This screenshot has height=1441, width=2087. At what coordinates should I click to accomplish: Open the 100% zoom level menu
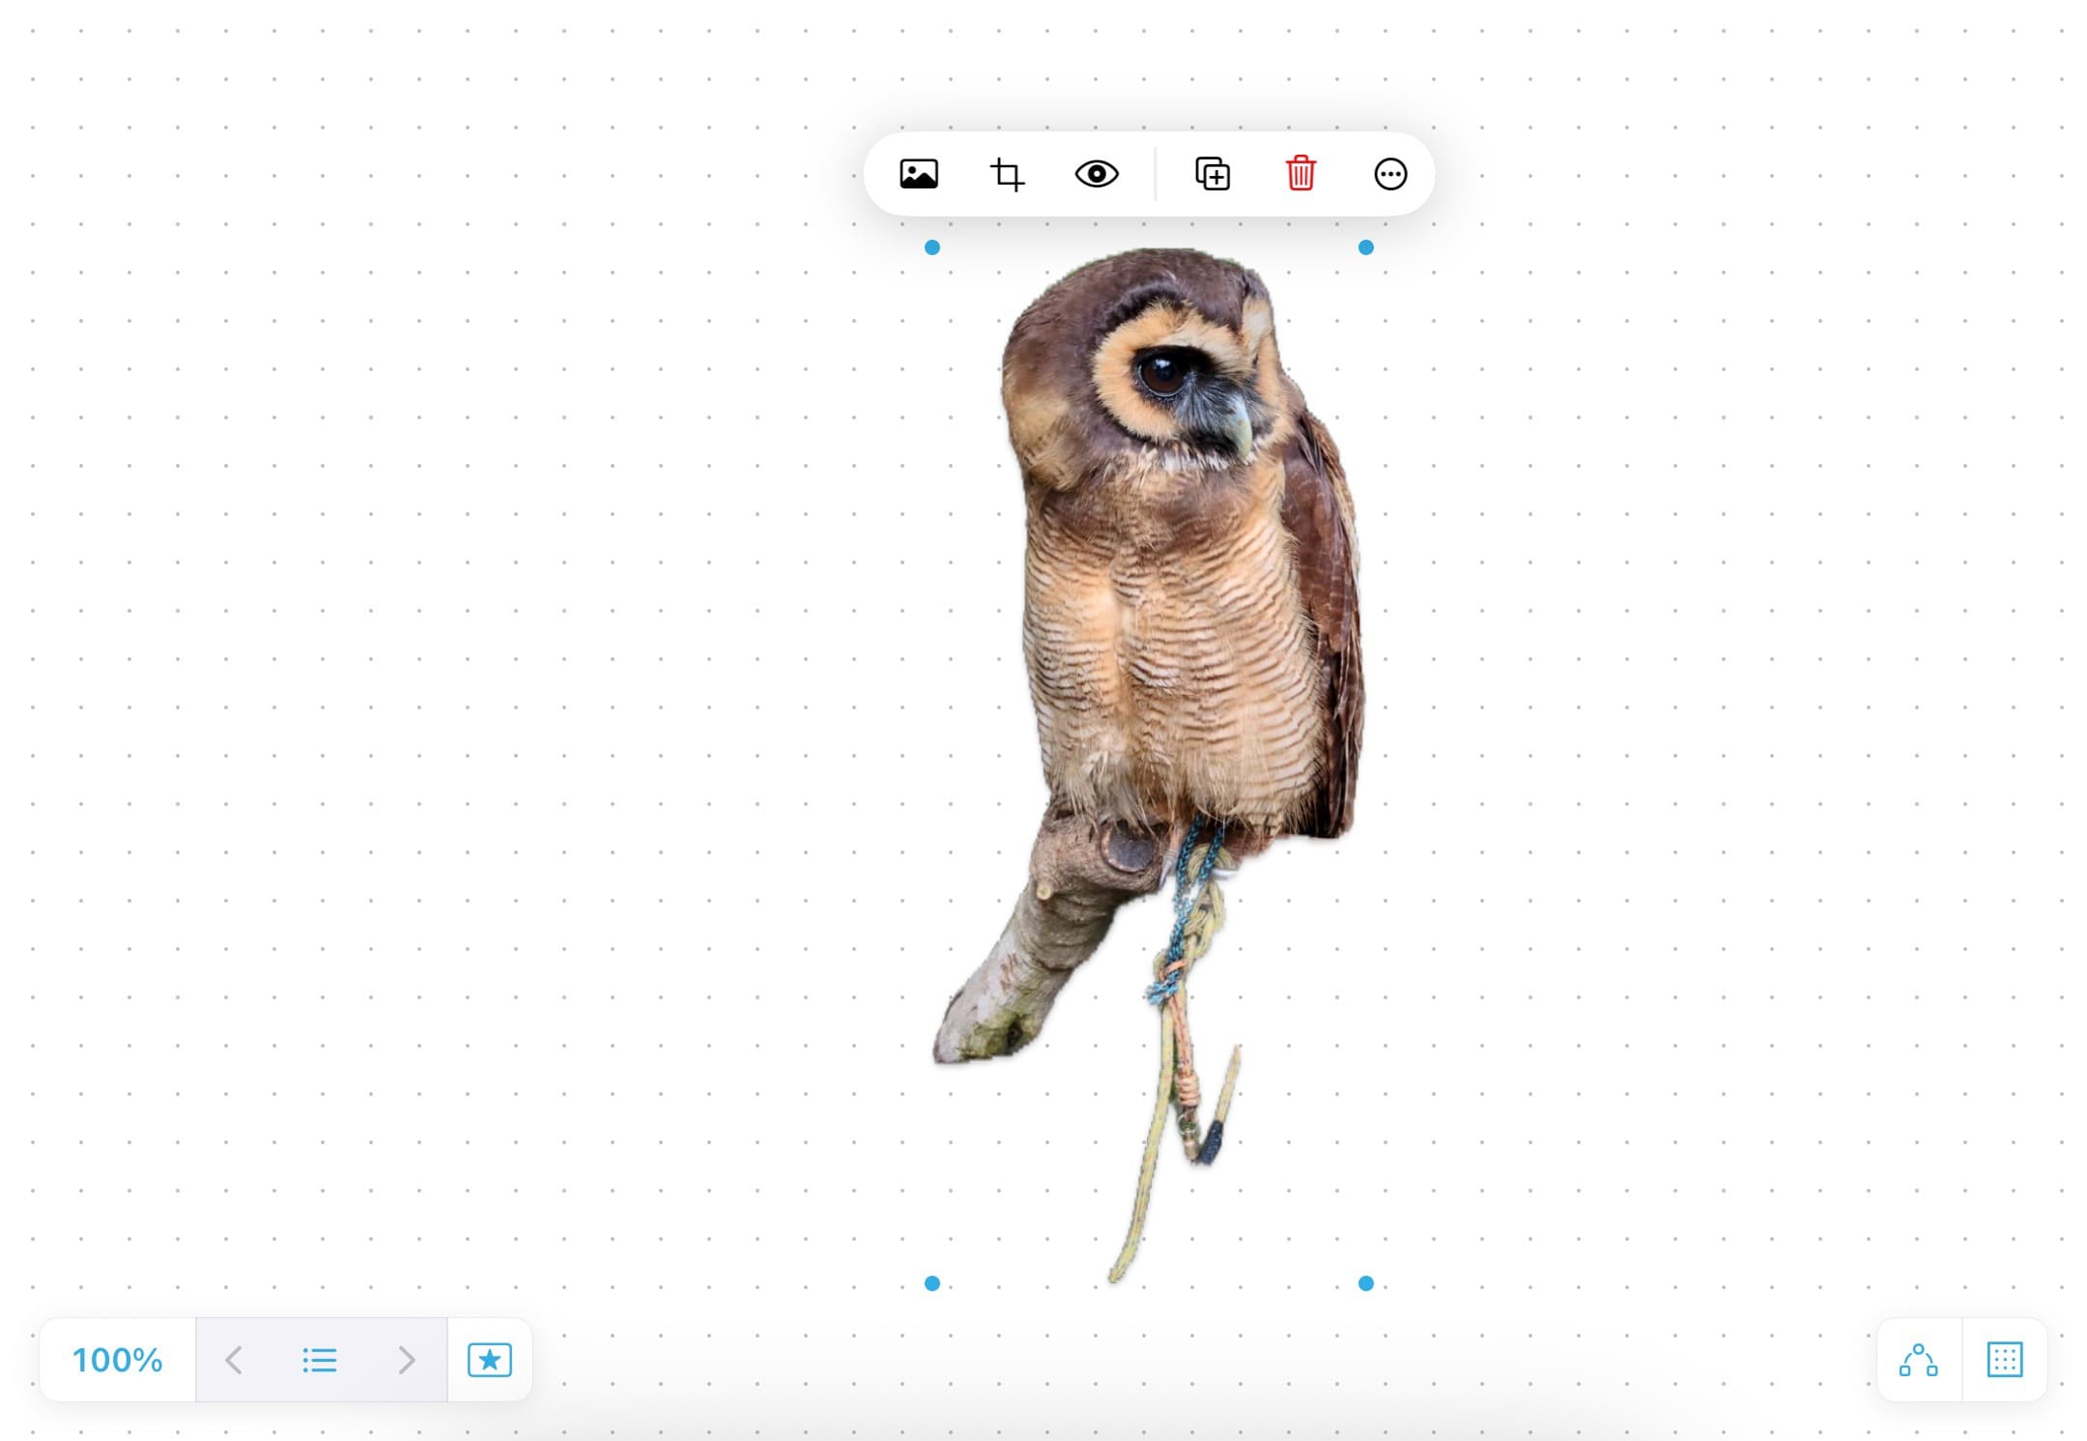[118, 1360]
